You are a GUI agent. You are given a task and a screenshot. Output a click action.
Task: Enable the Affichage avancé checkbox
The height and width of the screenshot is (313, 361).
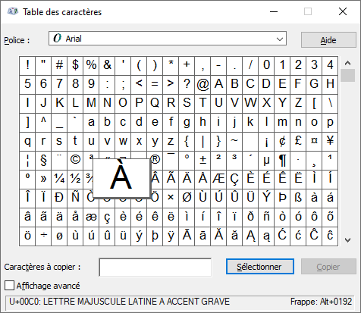(x=10, y=286)
